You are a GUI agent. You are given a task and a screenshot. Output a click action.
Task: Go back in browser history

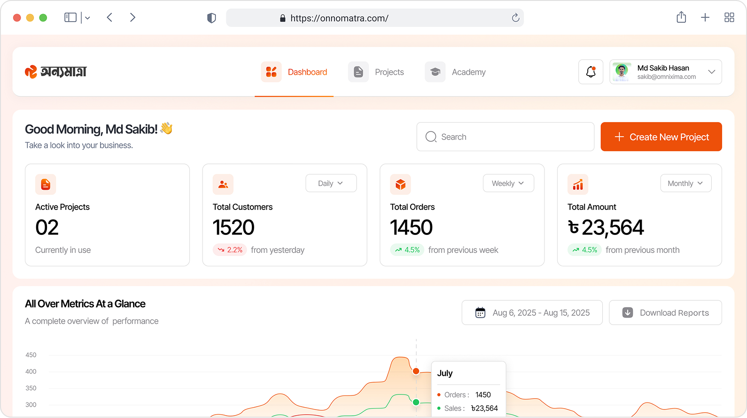point(109,17)
